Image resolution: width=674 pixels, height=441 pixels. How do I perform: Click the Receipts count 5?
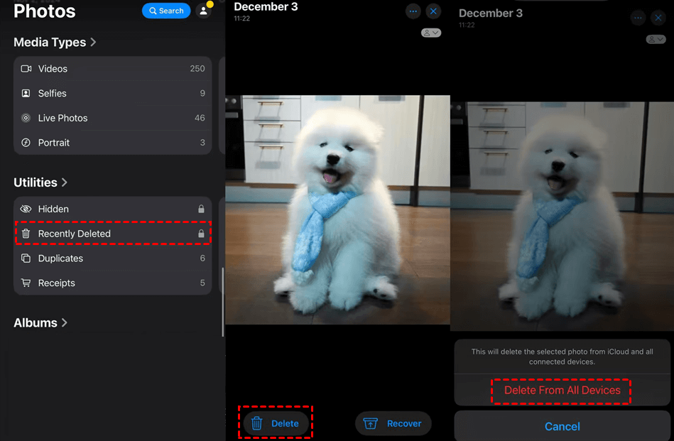[202, 283]
